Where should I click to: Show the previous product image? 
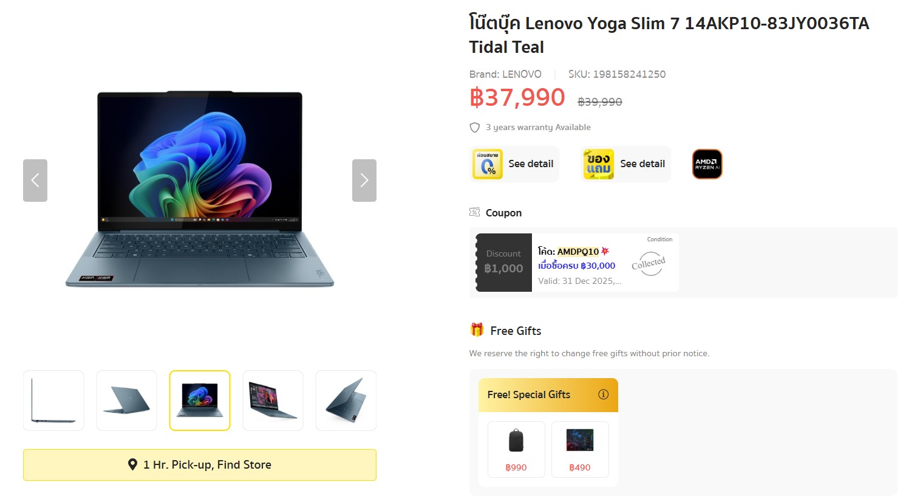point(35,181)
